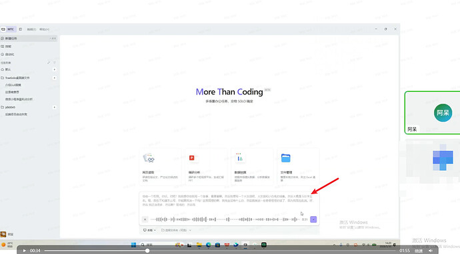
Task: Click the user avatar at the sidebar bottom
Action: coord(3,234)
